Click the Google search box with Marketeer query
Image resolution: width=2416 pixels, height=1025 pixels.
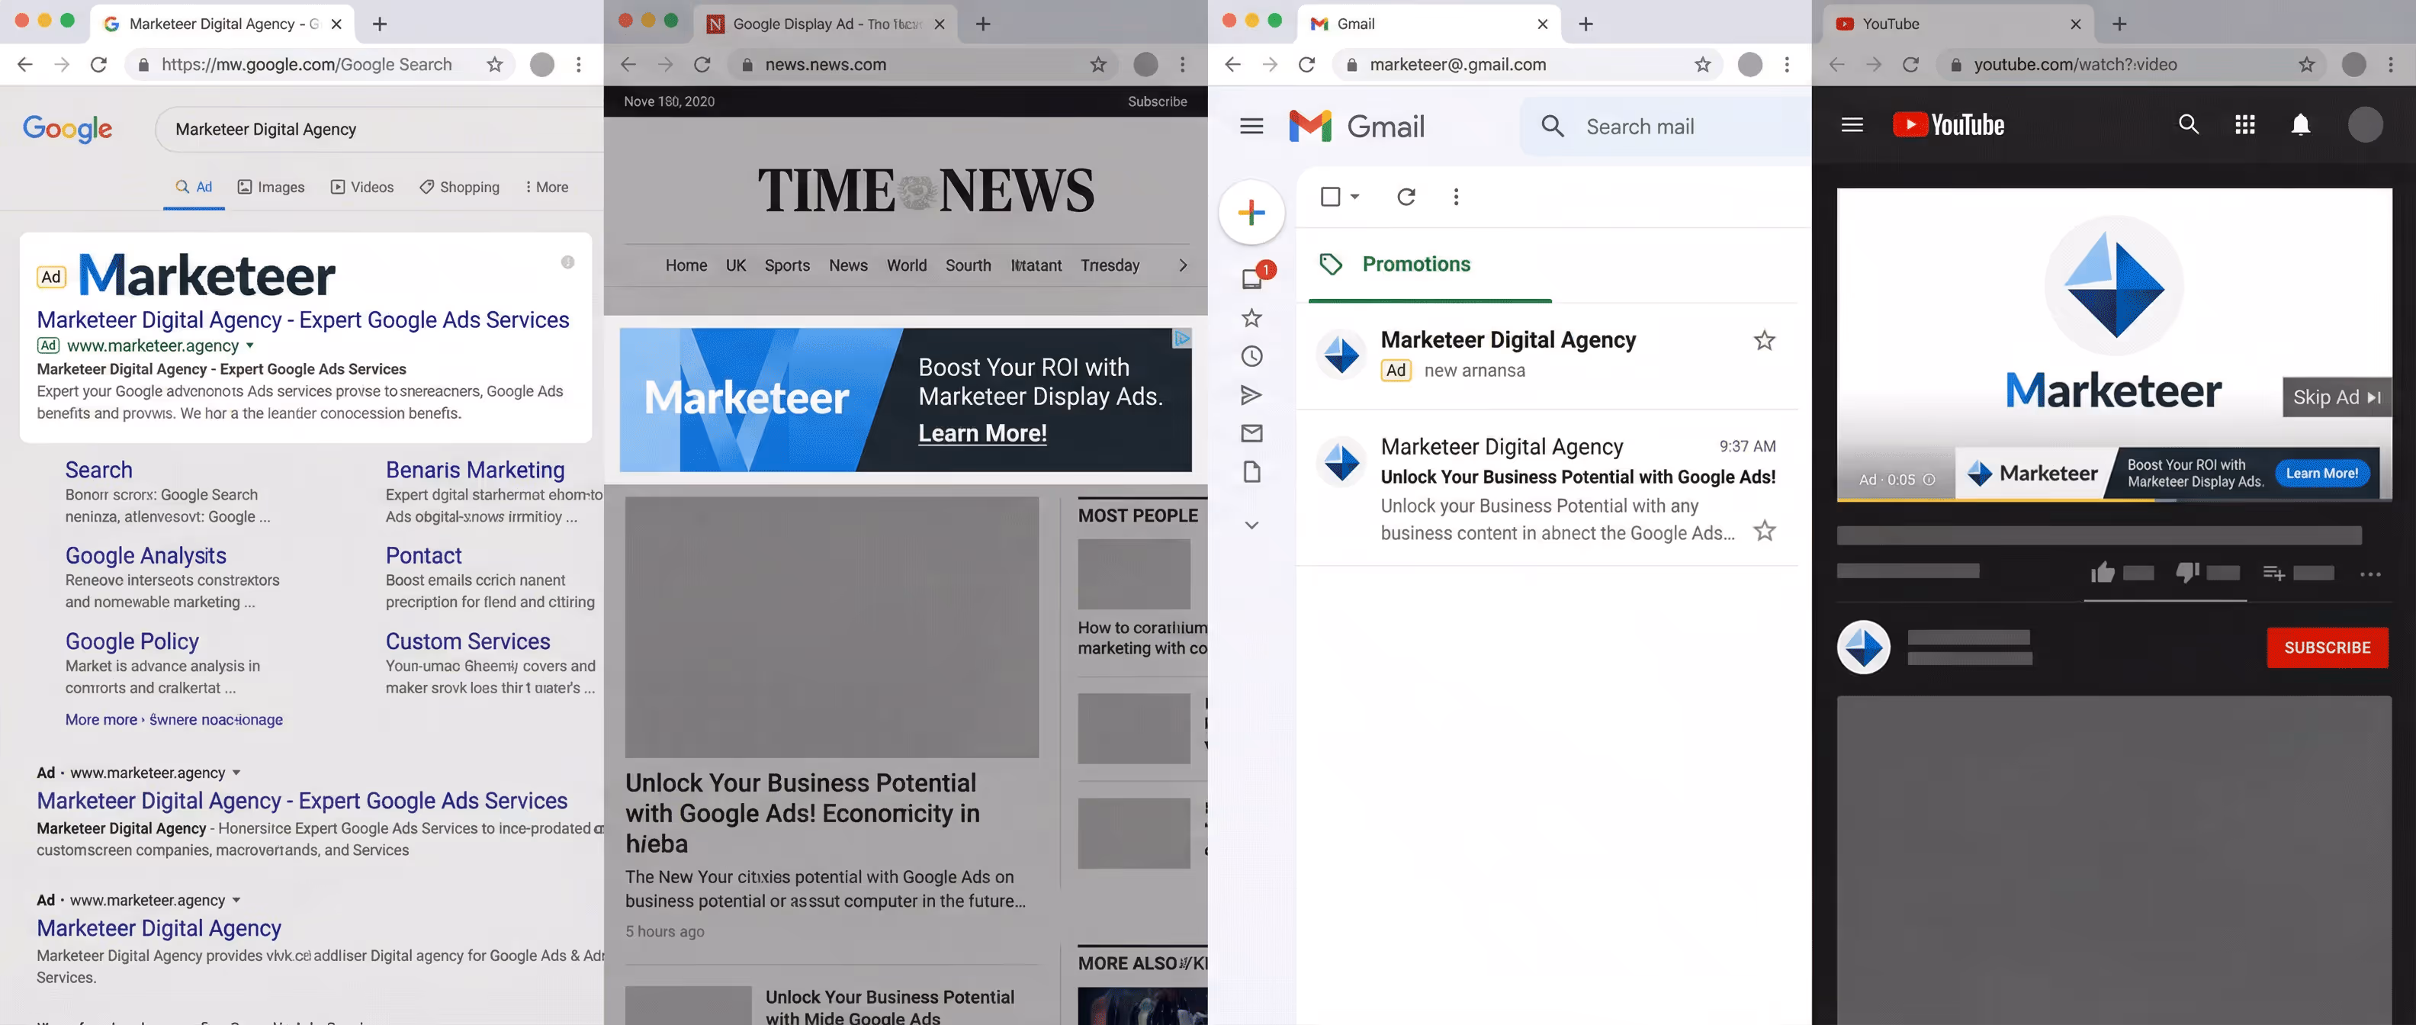coord(375,128)
